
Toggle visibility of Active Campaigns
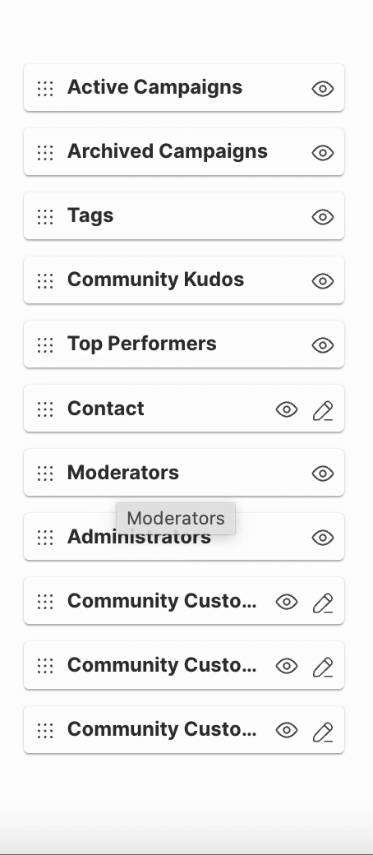[x=322, y=88]
